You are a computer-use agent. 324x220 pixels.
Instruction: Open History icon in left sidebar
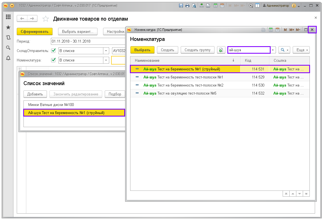click(x=8, y=38)
